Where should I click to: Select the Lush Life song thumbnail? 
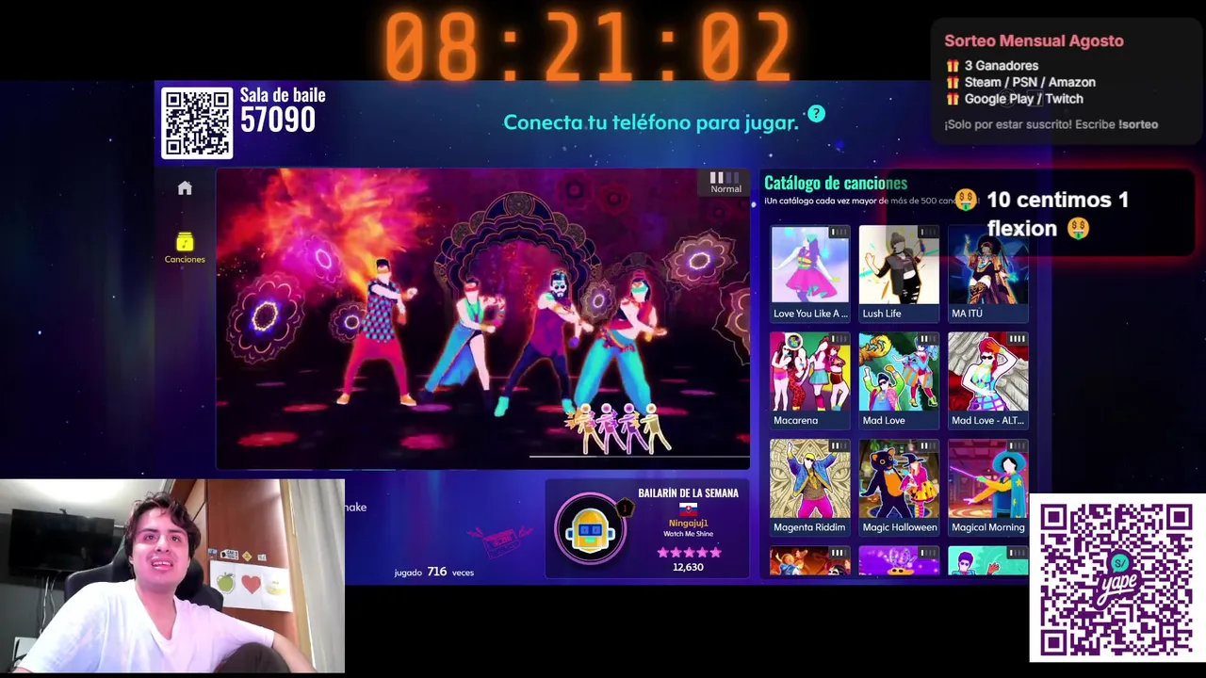point(899,266)
